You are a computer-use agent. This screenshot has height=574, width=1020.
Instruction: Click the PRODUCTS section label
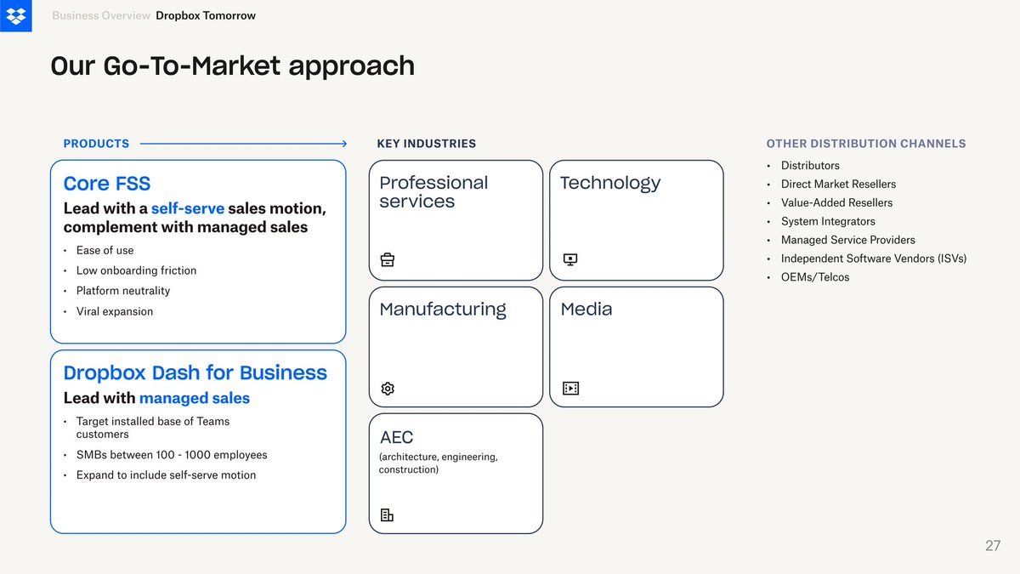(97, 144)
